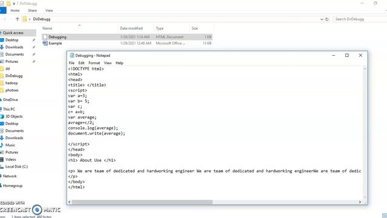Place cursor on 'avrage=c/2;' line
Screen dimensions: 387x218
pos(81,122)
